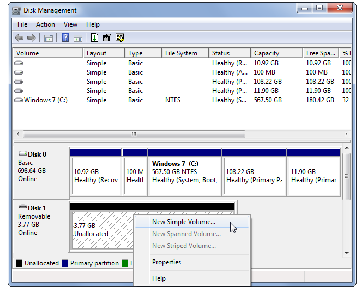Viewport: 362px width, 291px height.
Task: Click the 'Primary partition' legend label
Action: tap(94, 263)
